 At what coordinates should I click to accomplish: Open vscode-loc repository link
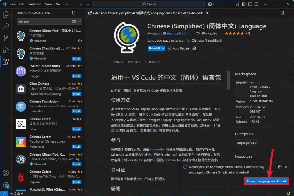(x=158, y=149)
